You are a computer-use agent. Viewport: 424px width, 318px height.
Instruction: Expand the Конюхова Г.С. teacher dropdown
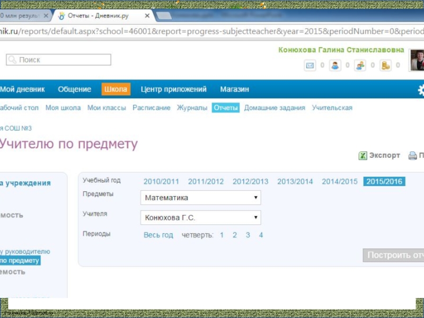(x=256, y=217)
